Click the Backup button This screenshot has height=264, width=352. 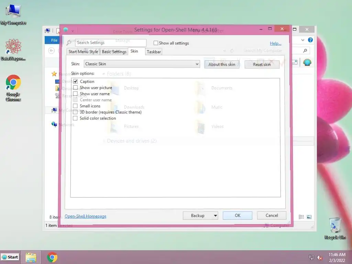coord(198,216)
